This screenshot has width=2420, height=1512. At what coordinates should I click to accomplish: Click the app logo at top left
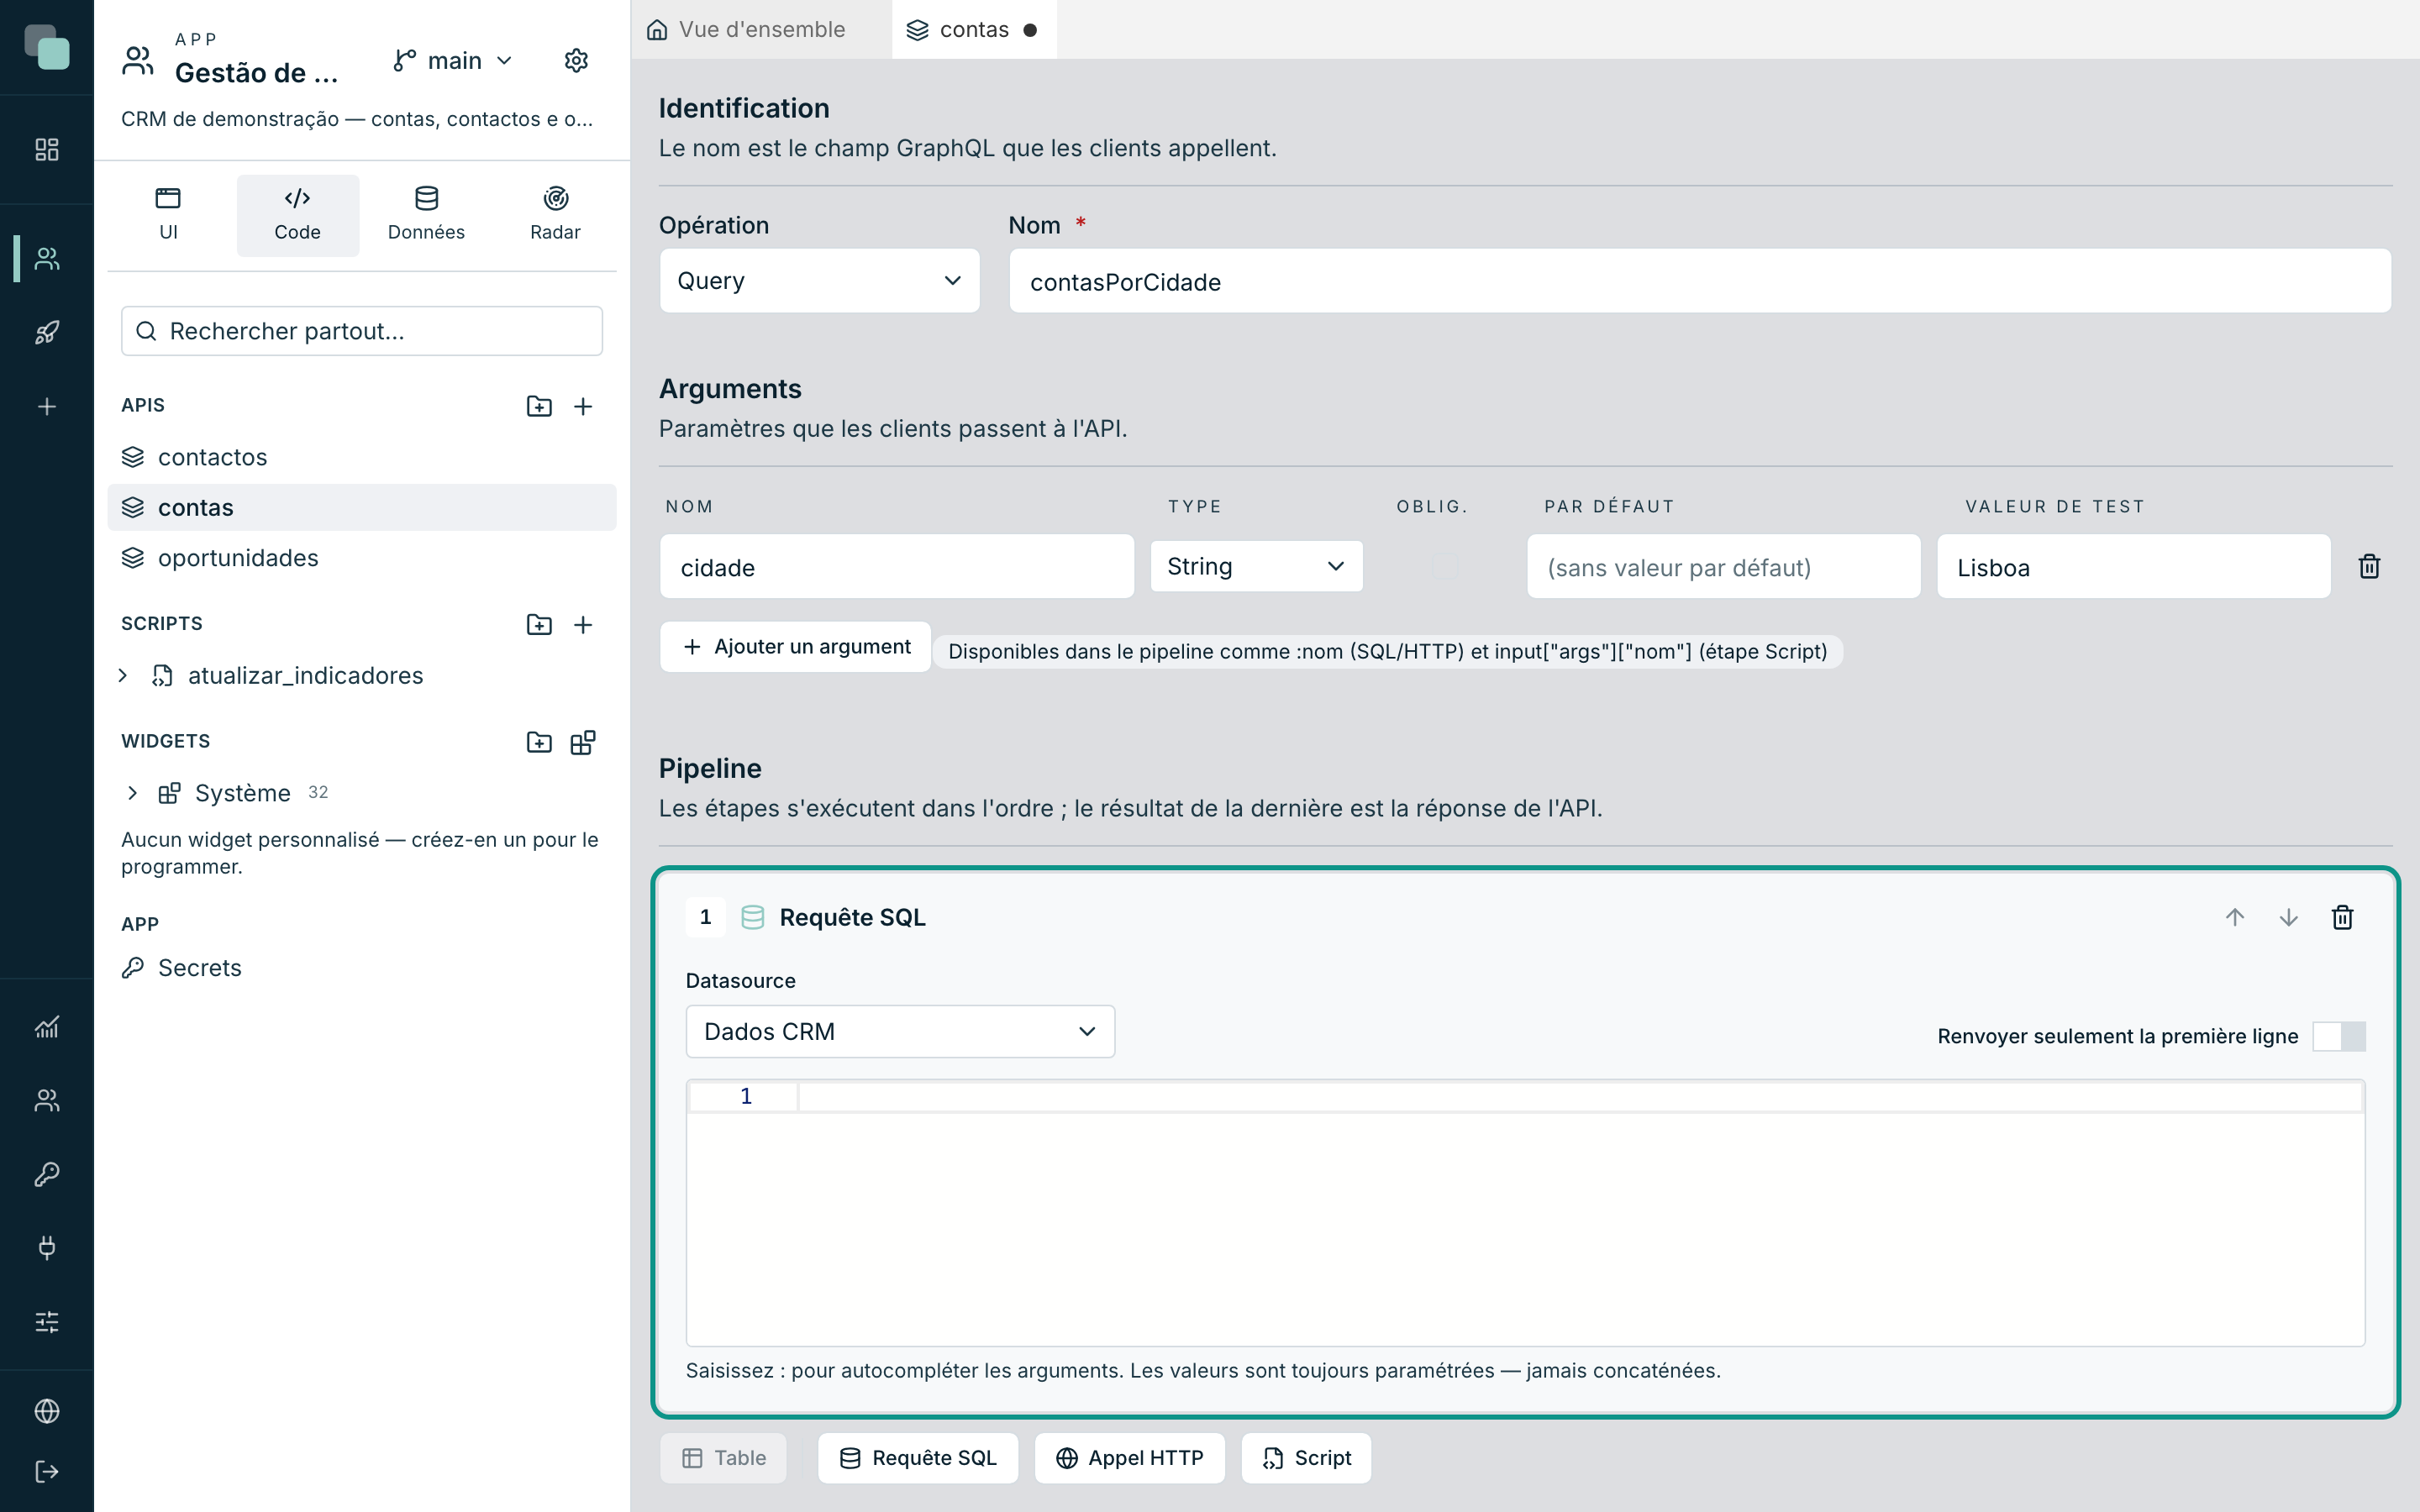click(47, 47)
